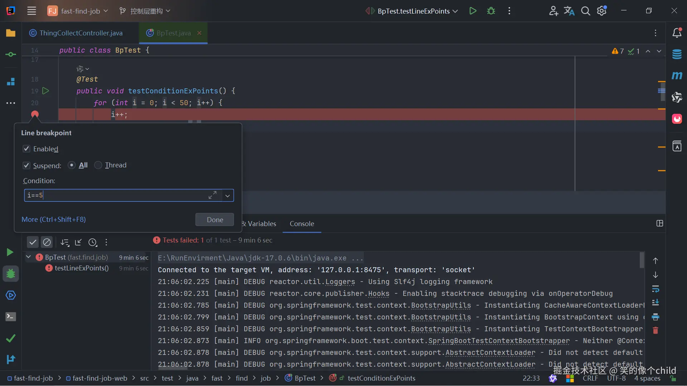
Task: Open Services tool window icon
Action: [x=11, y=295]
